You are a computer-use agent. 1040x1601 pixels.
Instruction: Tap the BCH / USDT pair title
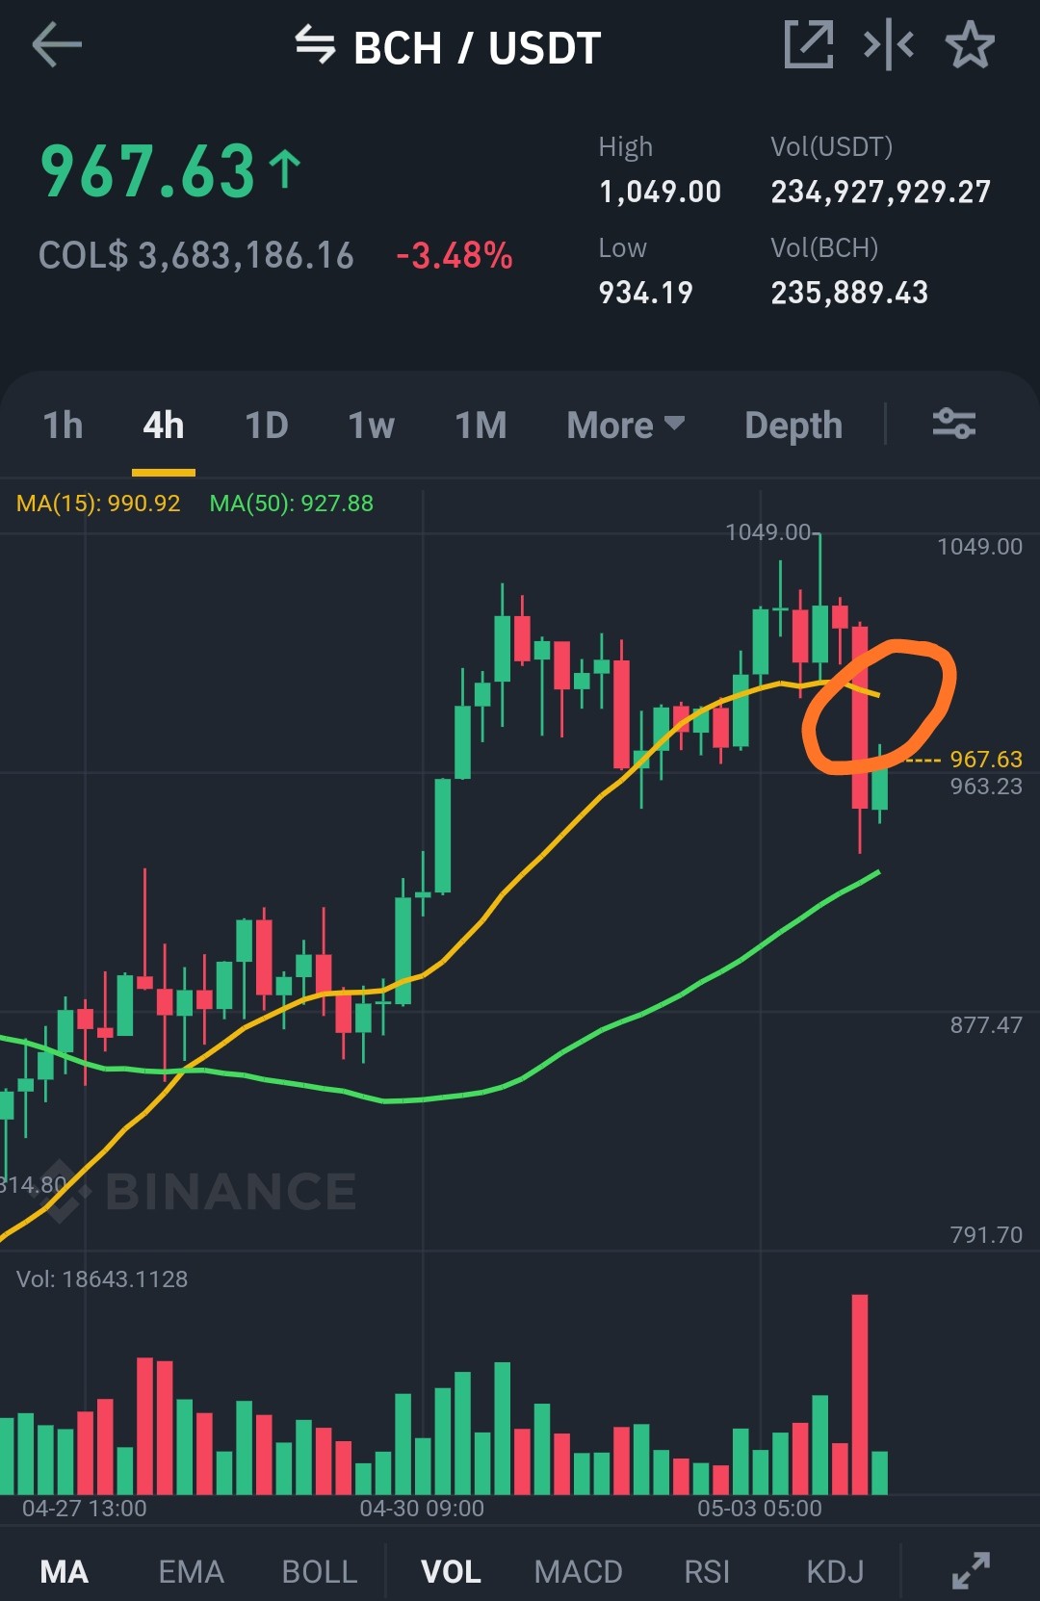point(477,47)
